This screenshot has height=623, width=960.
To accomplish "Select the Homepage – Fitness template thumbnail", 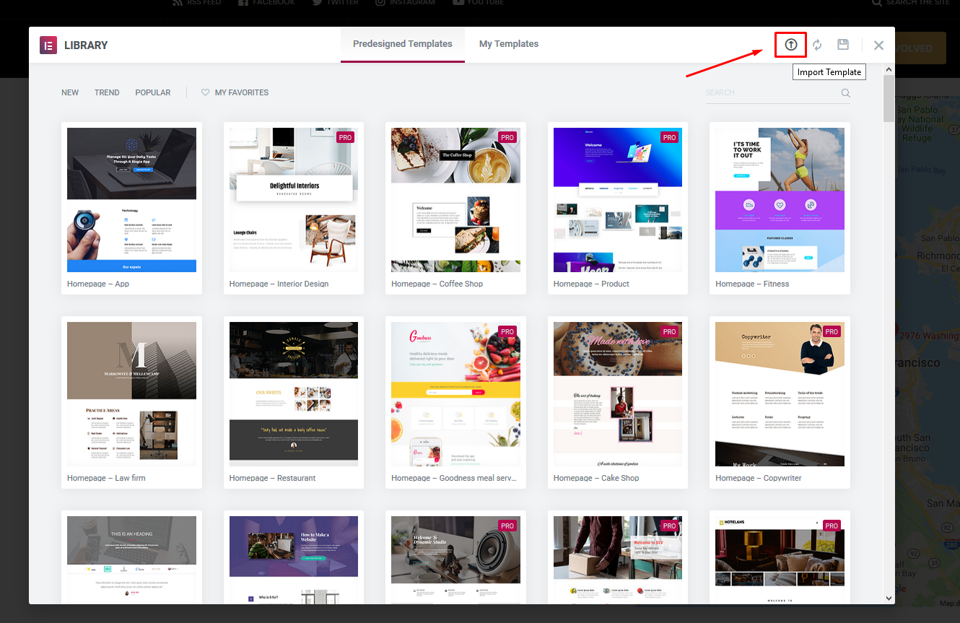I will [780, 200].
